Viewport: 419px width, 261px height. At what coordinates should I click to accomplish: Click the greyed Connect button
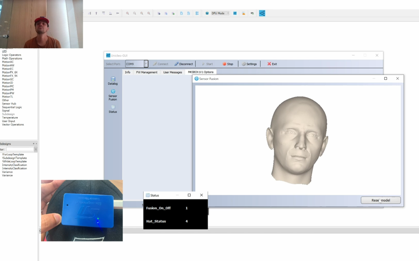pos(160,64)
